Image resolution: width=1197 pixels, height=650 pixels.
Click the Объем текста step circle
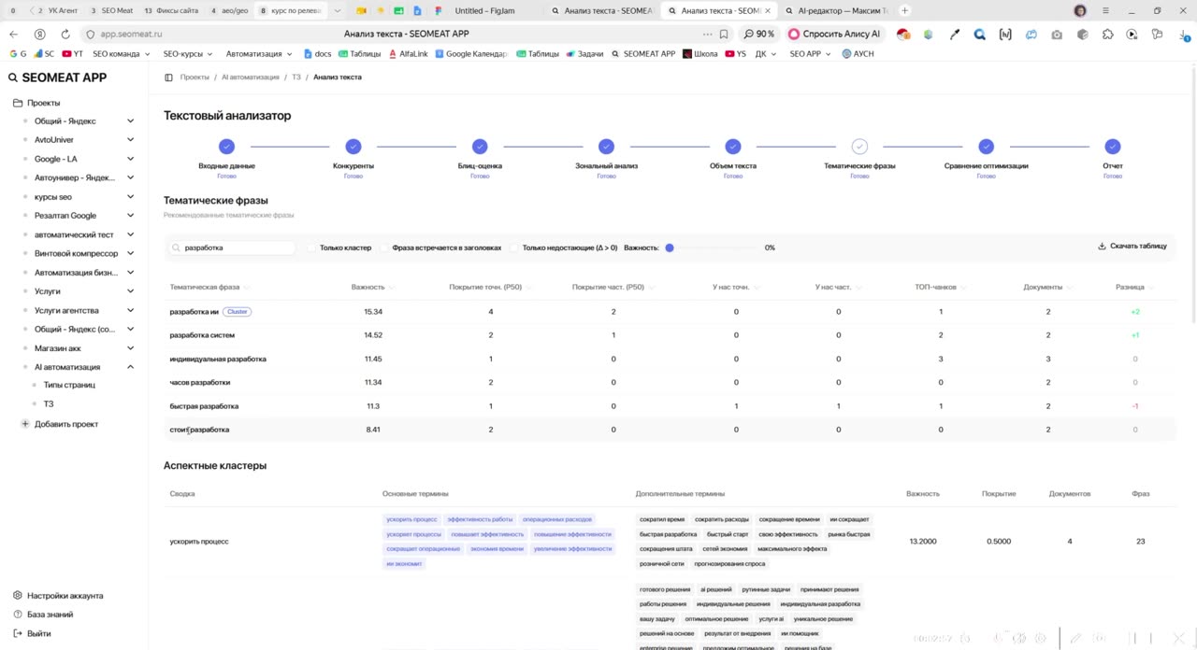pos(733,147)
